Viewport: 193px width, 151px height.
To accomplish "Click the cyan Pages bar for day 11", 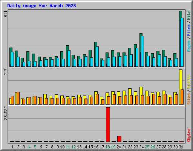I will click(x=69, y=59).
